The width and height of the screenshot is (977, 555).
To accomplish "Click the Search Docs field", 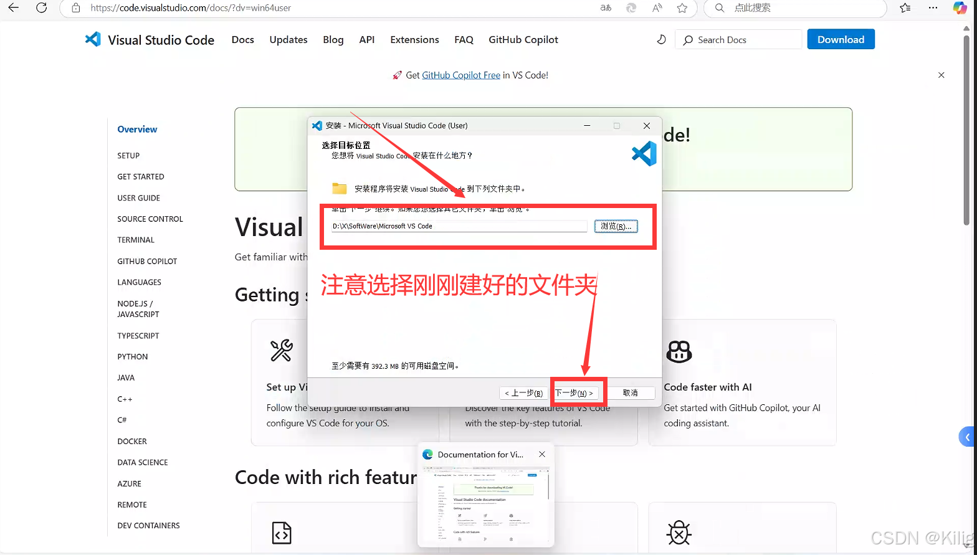I will coord(738,39).
